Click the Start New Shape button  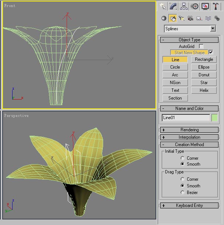(x=189, y=52)
